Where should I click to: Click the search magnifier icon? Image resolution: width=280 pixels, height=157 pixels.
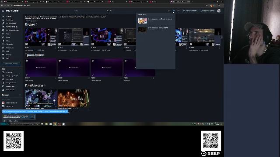[111, 11]
